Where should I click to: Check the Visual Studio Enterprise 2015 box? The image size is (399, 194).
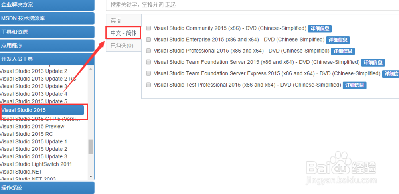point(148,40)
